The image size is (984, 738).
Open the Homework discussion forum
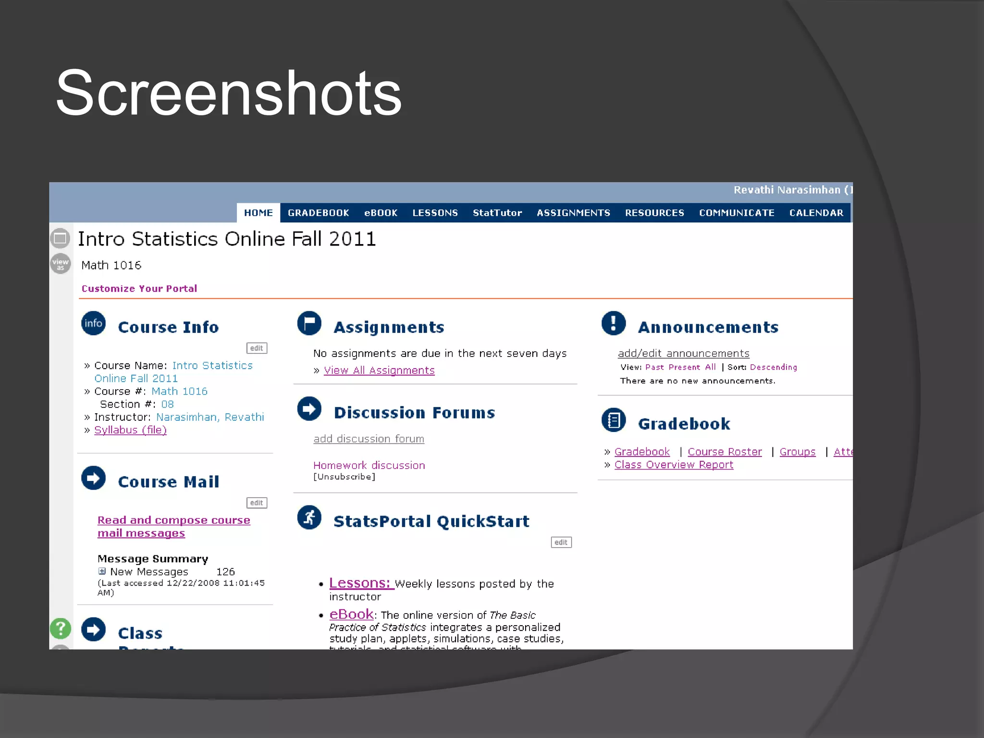tap(369, 465)
